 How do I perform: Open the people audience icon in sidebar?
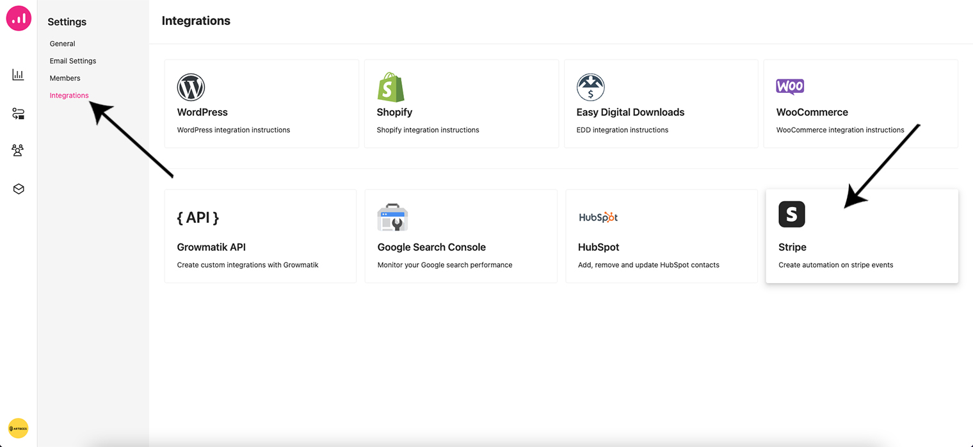(x=18, y=150)
